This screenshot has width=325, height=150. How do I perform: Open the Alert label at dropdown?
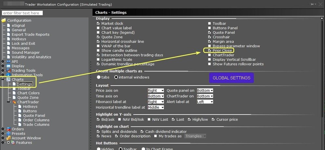click(x=205, y=102)
